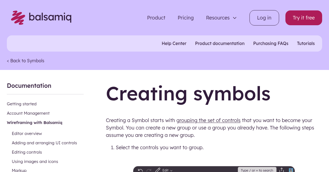
Task: Open the Help Center link
Action: pyautogui.click(x=174, y=43)
